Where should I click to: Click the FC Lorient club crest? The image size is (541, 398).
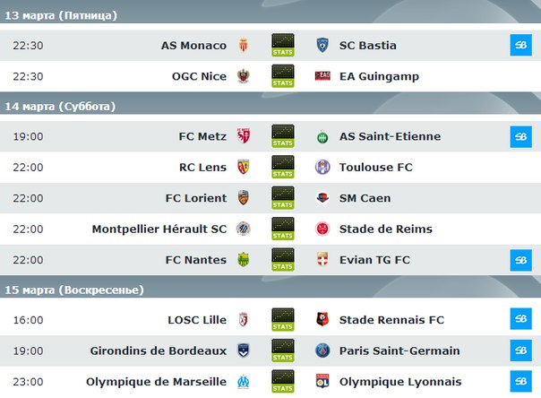243,198
